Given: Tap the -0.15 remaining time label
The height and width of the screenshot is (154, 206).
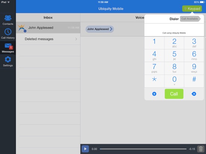Looking at the screenshot, I should coord(192,149).
